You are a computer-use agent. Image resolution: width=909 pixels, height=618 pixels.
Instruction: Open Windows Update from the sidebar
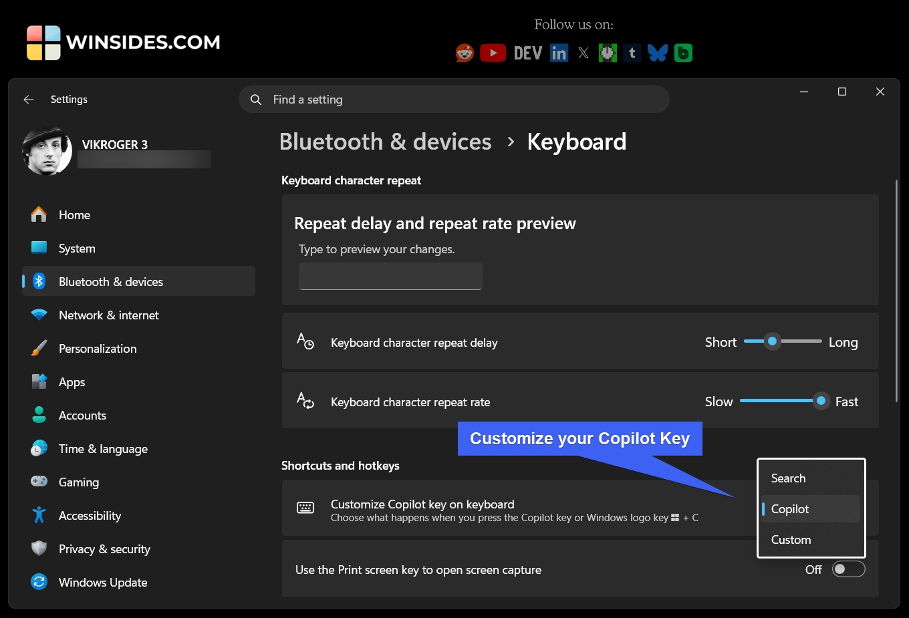click(x=102, y=582)
